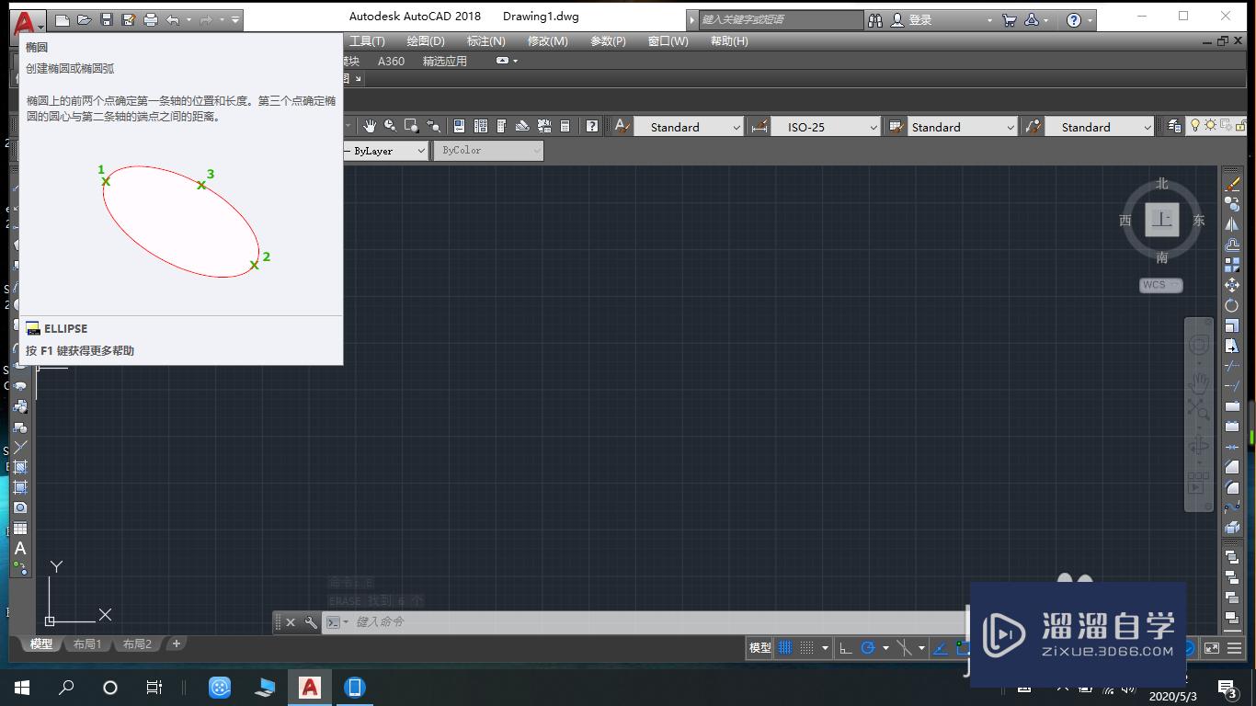Toggle polar tracking in status bar
Screen dimensions: 1256x706
(x=868, y=648)
